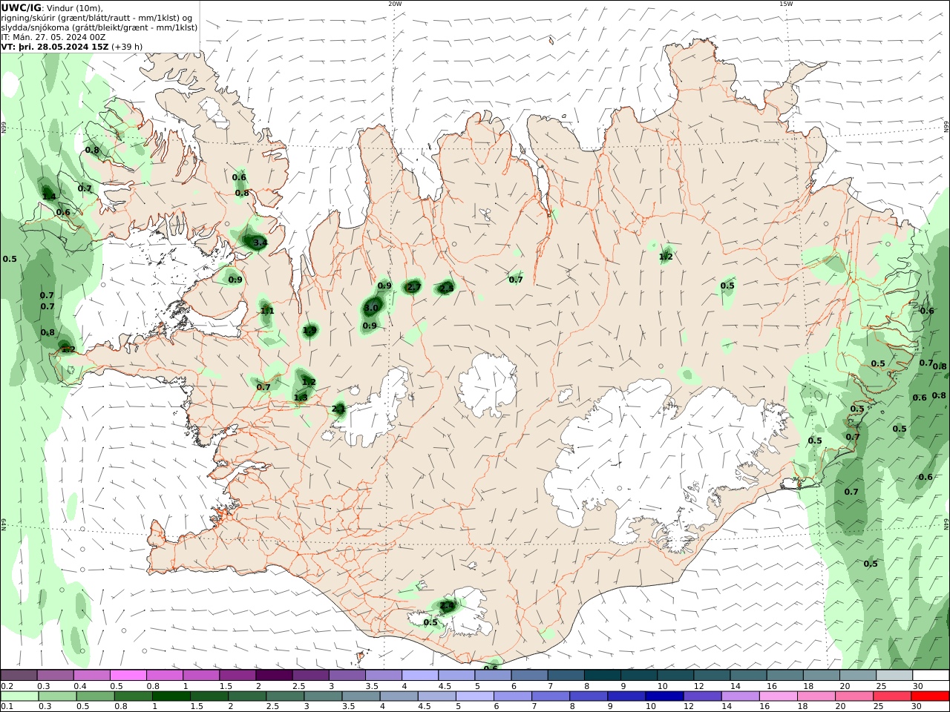Pick bottom-row violet swatch between 12 and 14
950x712 pixels.
click(701, 696)
